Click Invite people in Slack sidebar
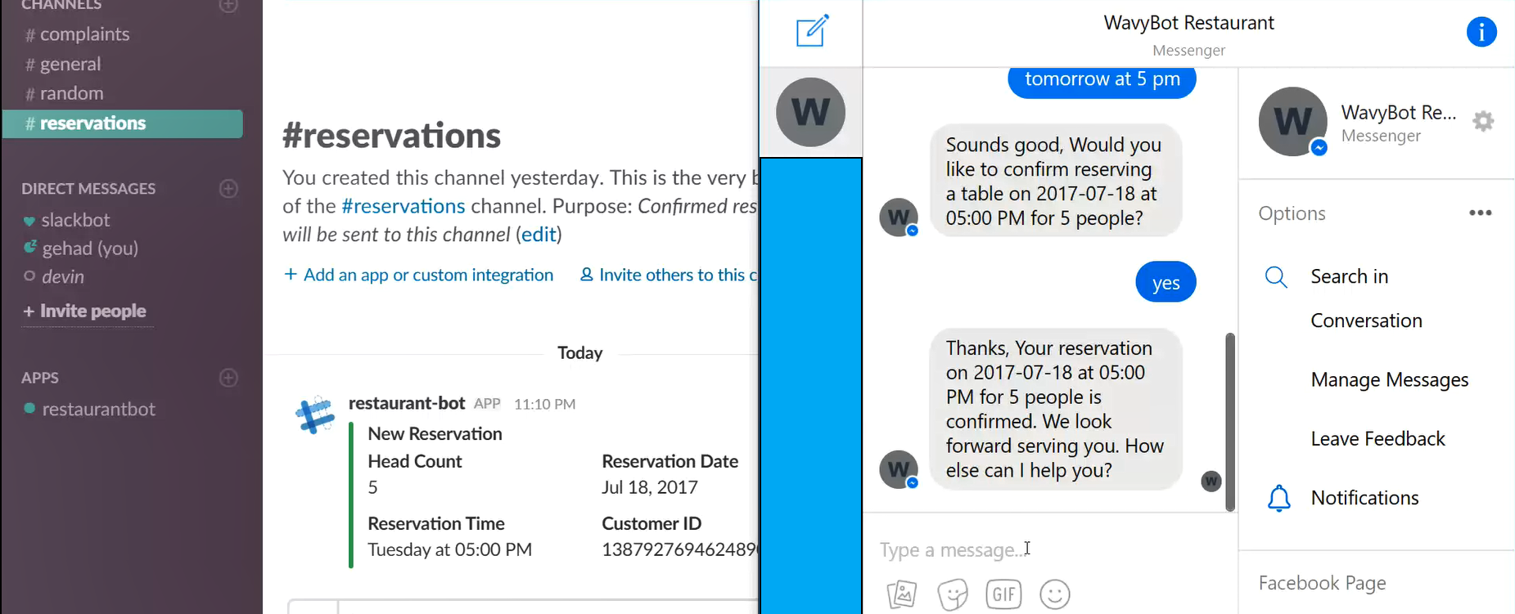Image resolution: width=1515 pixels, height=614 pixels. click(84, 311)
